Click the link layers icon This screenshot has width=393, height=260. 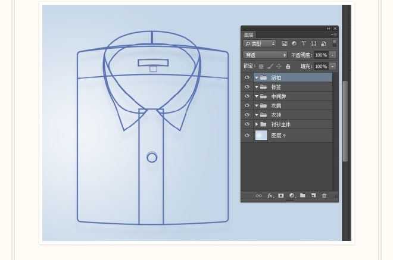tap(258, 195)
